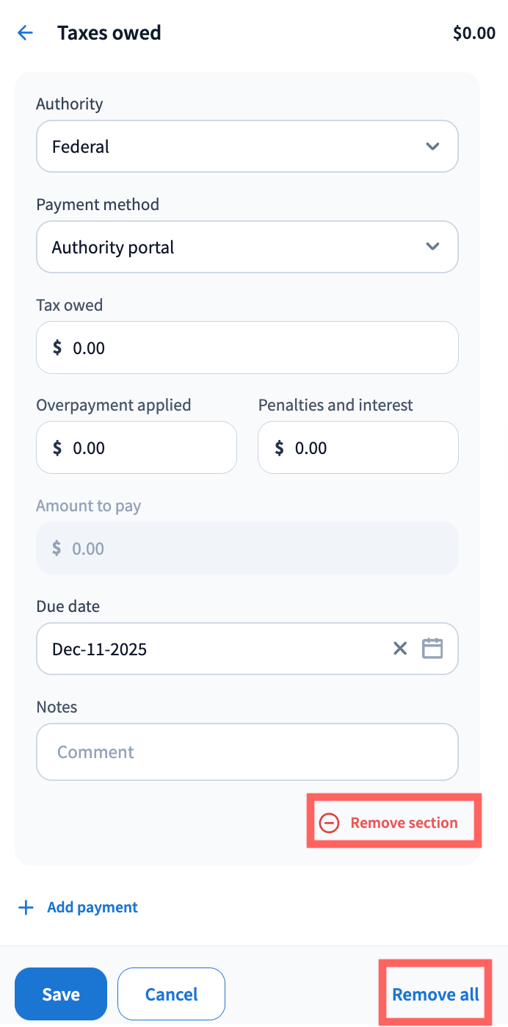Remove this section via minus icon

click(330, 823)
